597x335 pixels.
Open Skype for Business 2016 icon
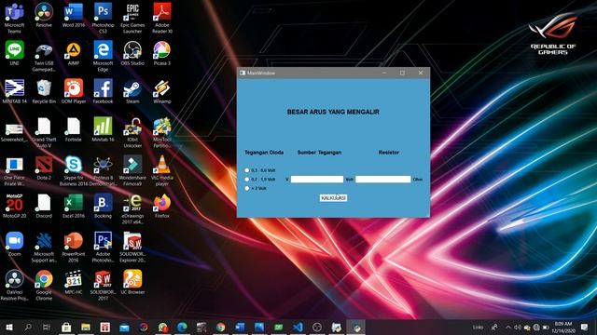74,170
